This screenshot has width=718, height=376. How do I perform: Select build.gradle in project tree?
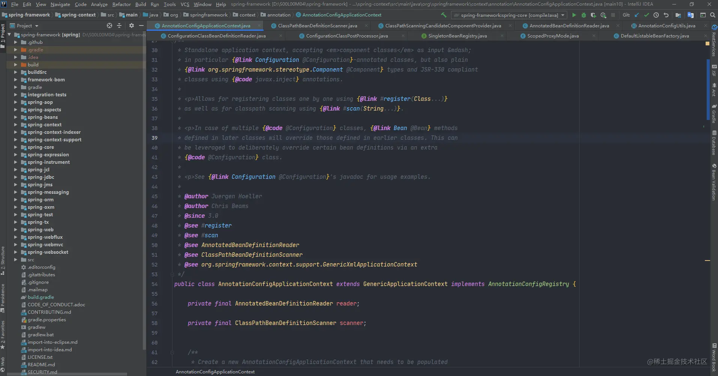[40, 297]
